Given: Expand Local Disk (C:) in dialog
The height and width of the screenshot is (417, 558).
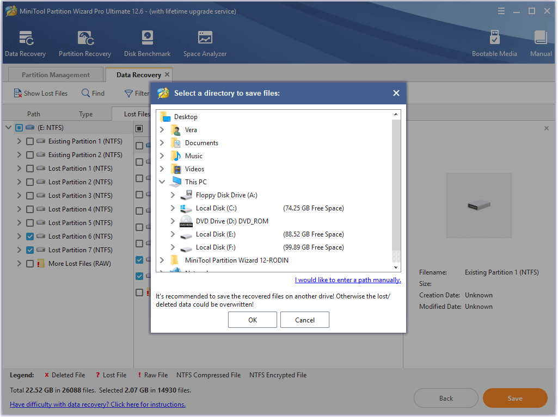Looking at the screenshot, I should (173, 208).
